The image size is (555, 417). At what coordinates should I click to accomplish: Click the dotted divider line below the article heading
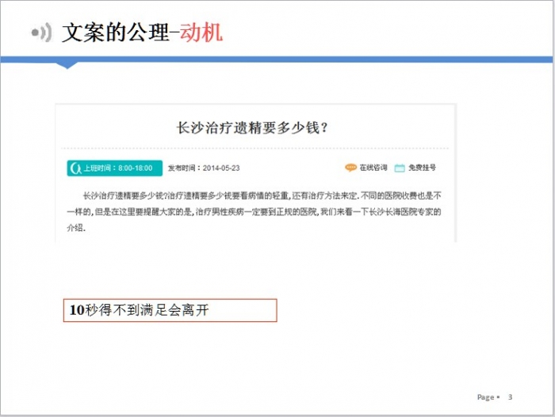tap(254, 148)
